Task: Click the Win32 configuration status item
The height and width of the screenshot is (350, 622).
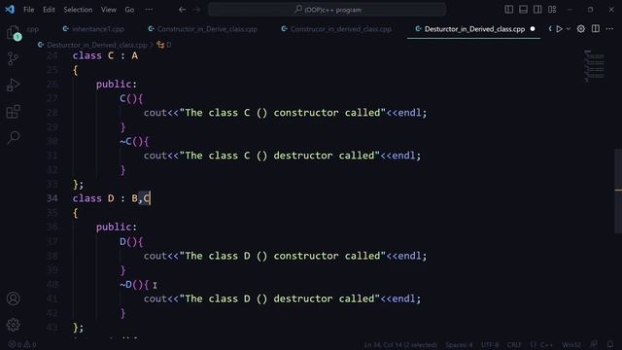Action: [571, 345]
